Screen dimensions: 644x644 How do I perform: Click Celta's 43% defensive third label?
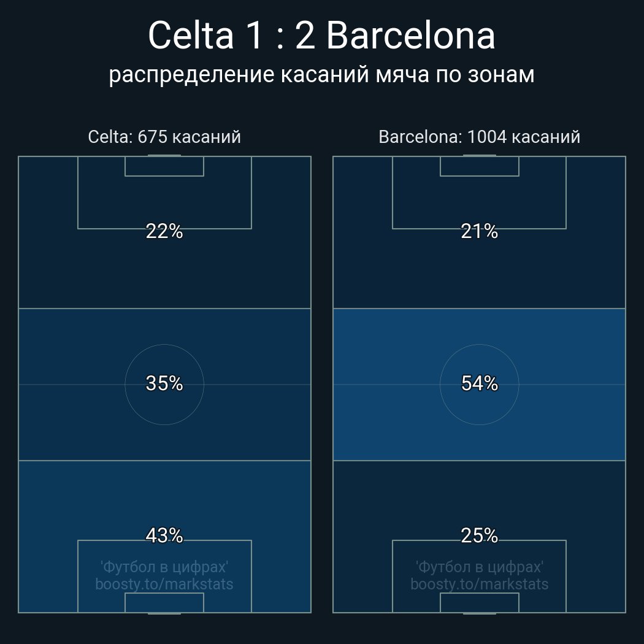click(164, 535)
